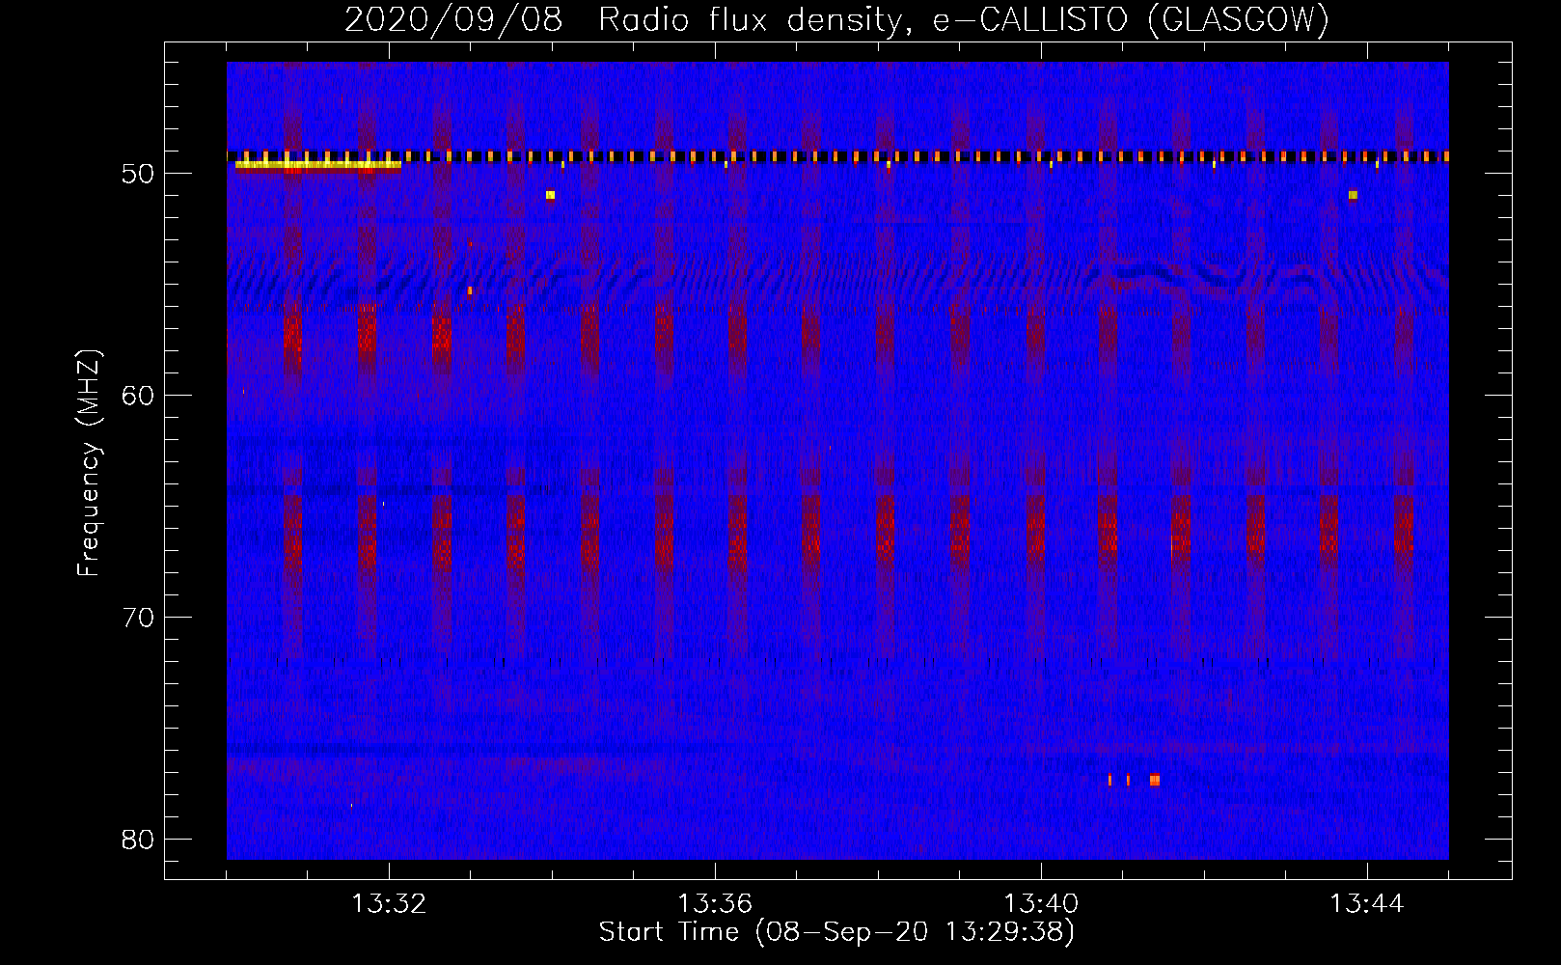The height and width of the screenshot is (965, 1561).
Task: Click the 'Frequency (MHZ)' axis label
Action: (89, 463)
